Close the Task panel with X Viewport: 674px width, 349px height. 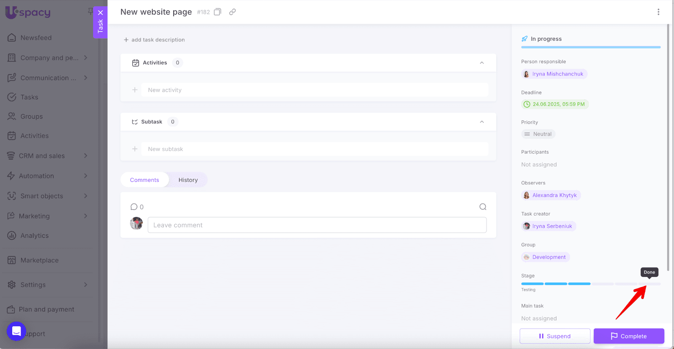pos(100,13)
